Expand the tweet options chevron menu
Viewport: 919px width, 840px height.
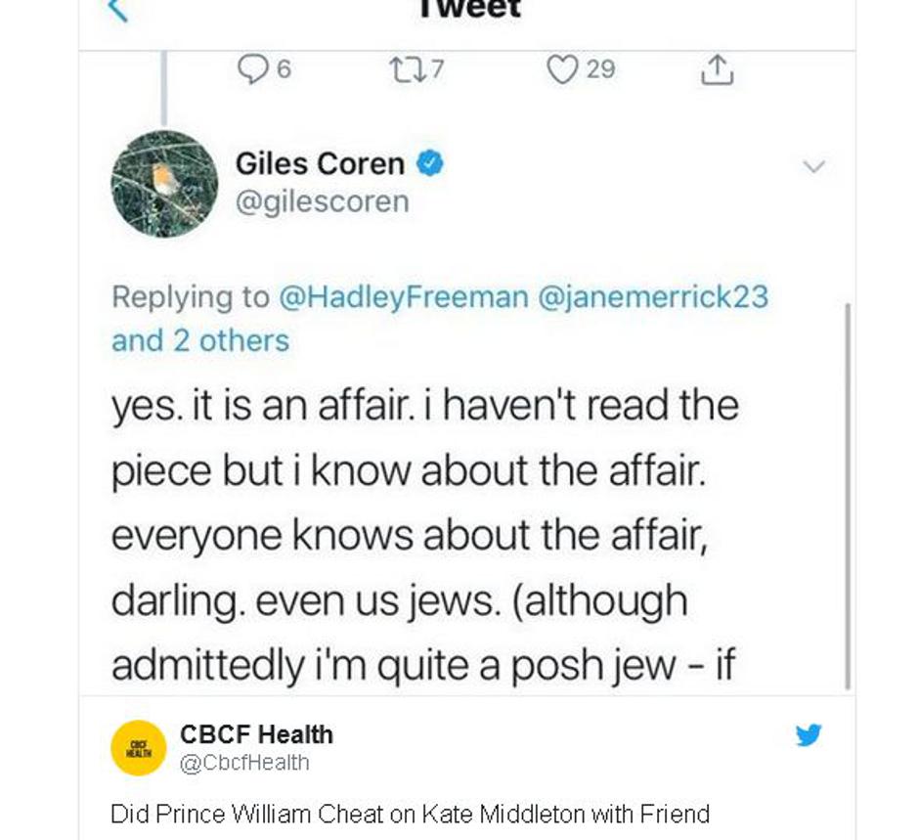813,166
